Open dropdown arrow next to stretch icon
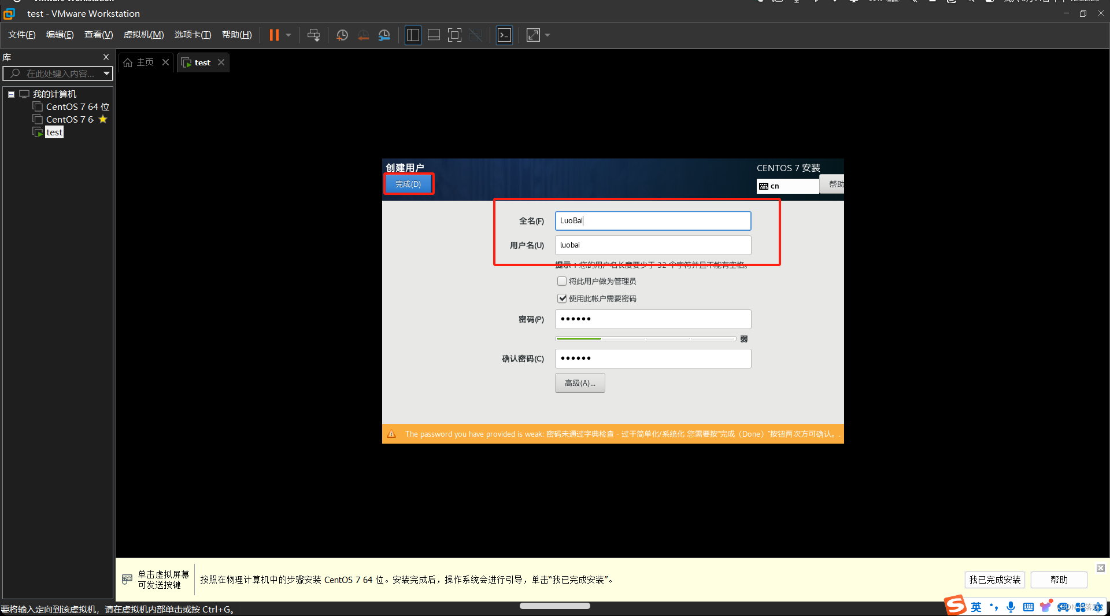1110x616 pixels. (x=547, y=35)
